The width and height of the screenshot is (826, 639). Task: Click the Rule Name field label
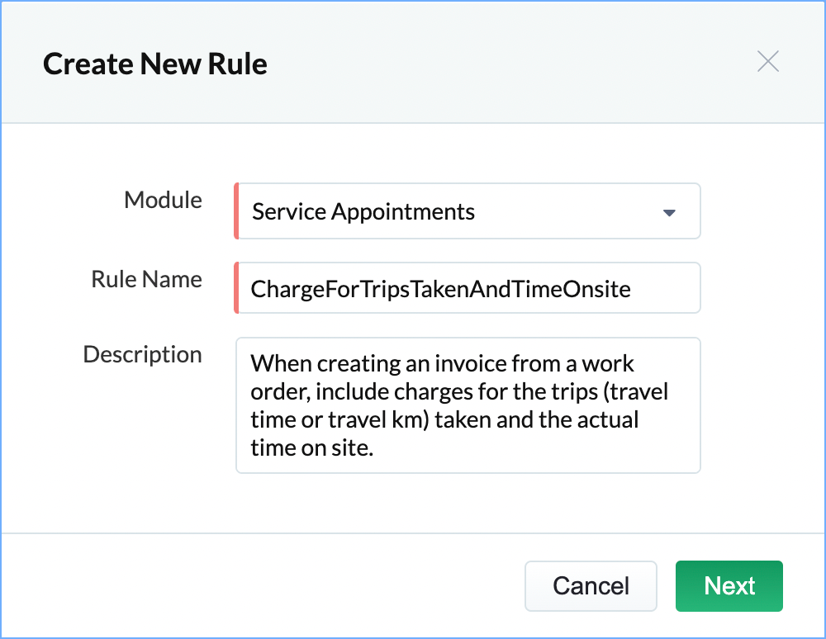click(x=146, y=280)
